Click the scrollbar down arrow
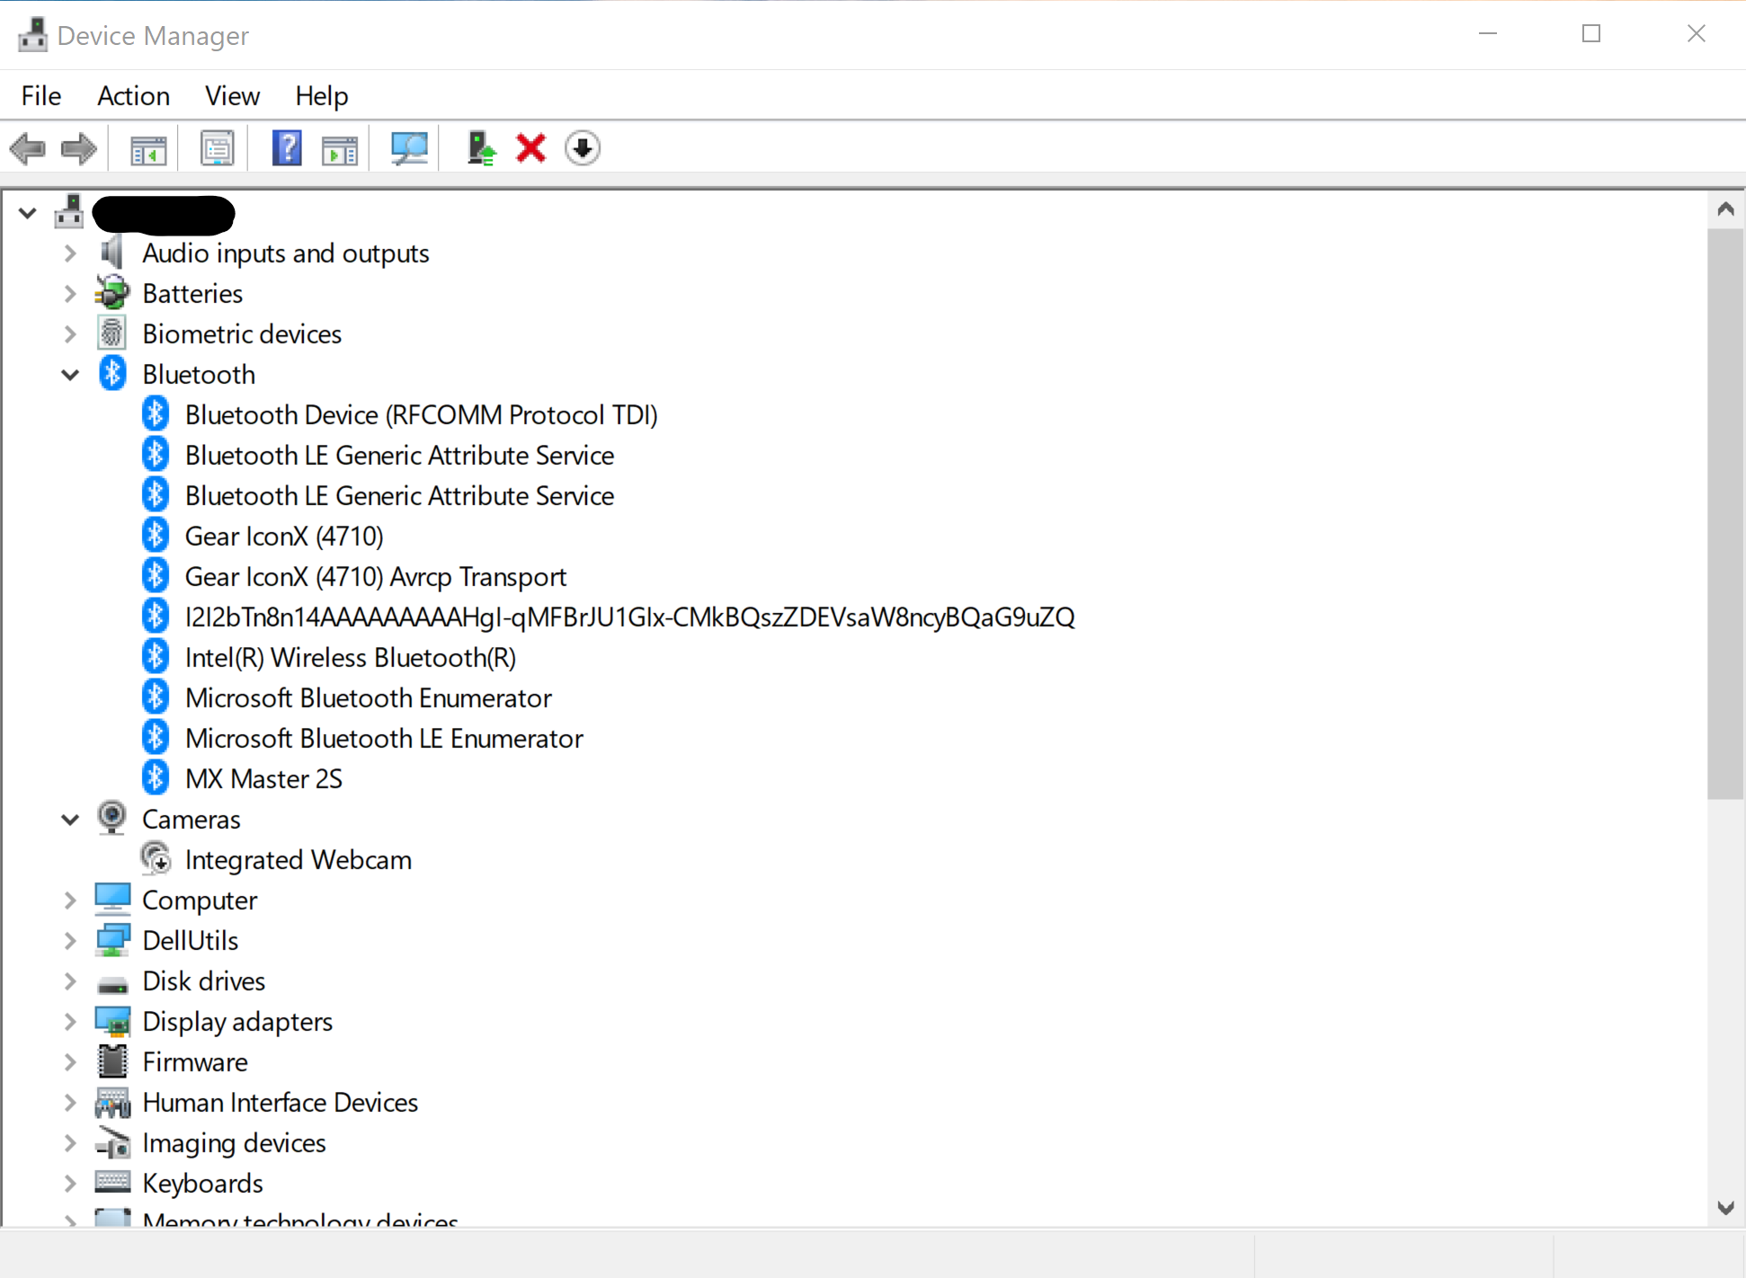The height and width of the screenshot is (1278, 1746). point(1725,1208)
